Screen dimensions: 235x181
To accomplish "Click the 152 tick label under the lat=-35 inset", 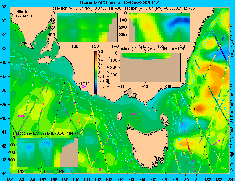I will coord(161,46).
